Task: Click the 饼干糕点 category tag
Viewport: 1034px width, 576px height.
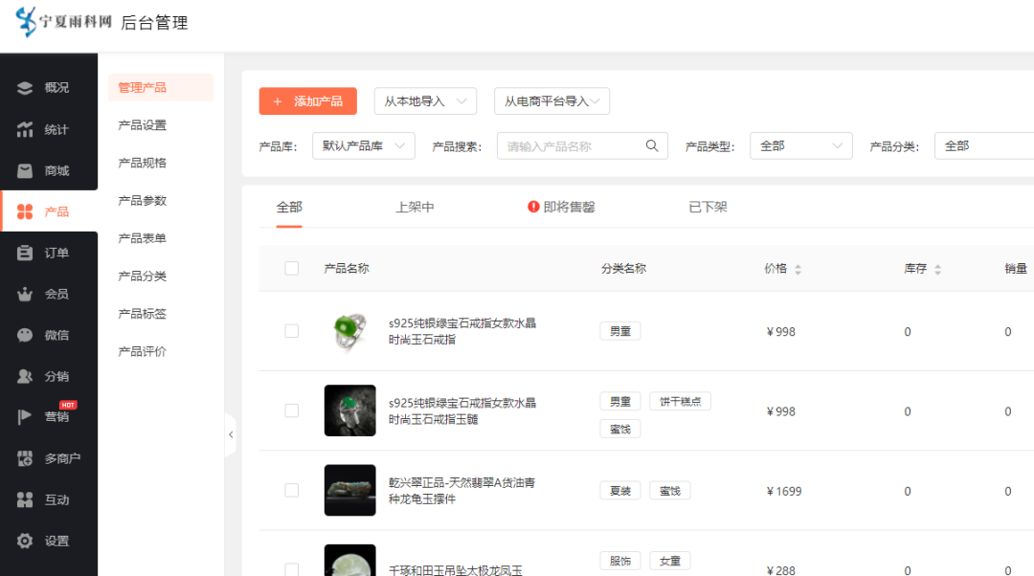Action: click(680, 401)
